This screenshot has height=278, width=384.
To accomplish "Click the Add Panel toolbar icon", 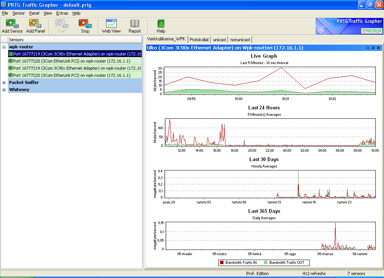I will tap(35, 24).
